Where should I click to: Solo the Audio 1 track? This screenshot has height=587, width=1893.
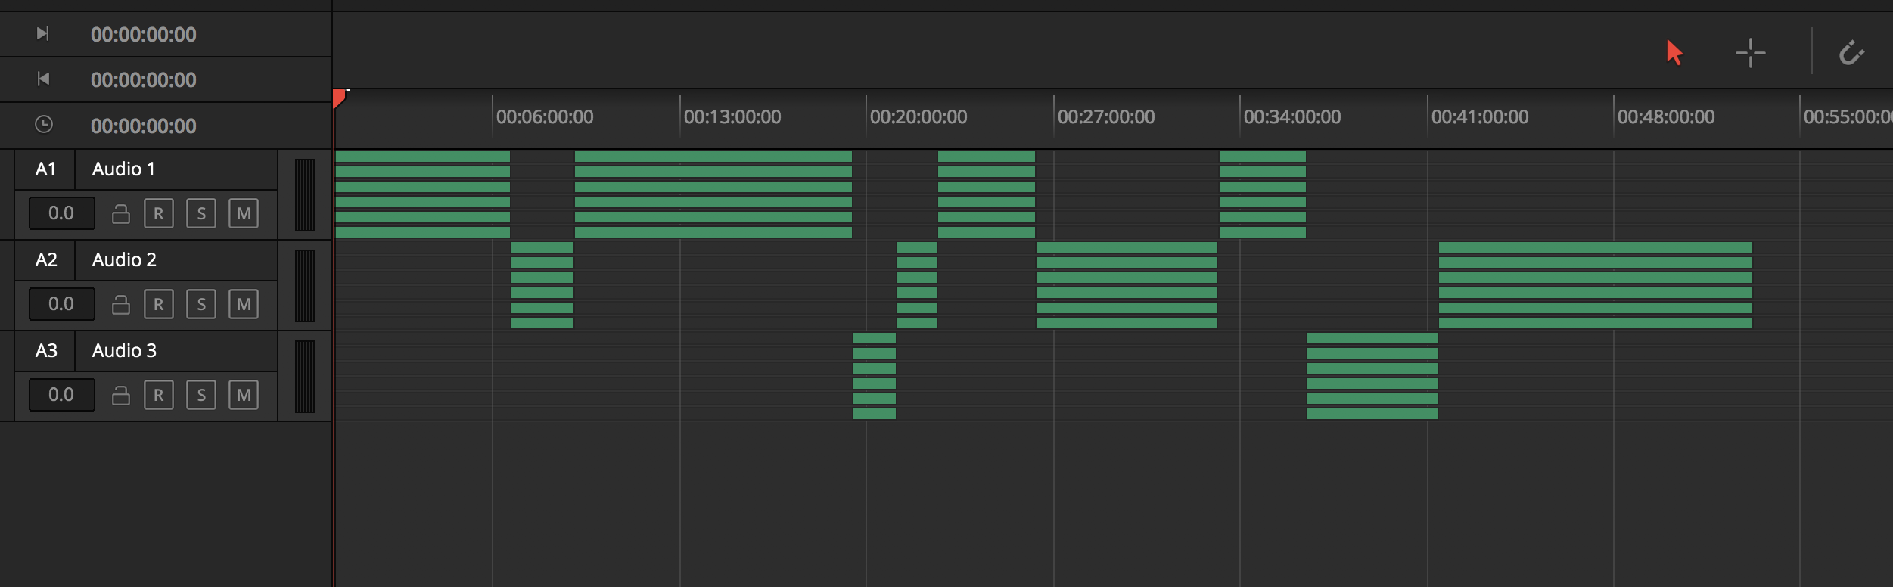coord(200,213)
